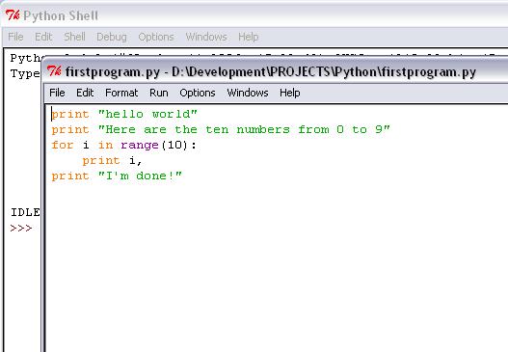The image size is (508, 352).
Task: Open the Format menu
Action: click(x=121, y=93)
